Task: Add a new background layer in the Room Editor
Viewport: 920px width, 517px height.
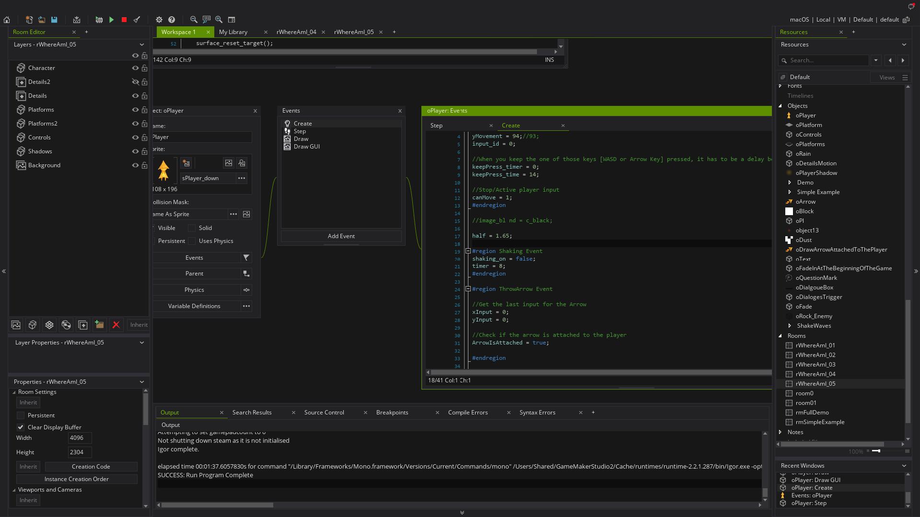Action: coord(16,325)
